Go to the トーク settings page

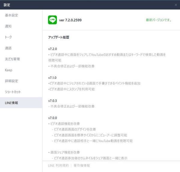8,37
